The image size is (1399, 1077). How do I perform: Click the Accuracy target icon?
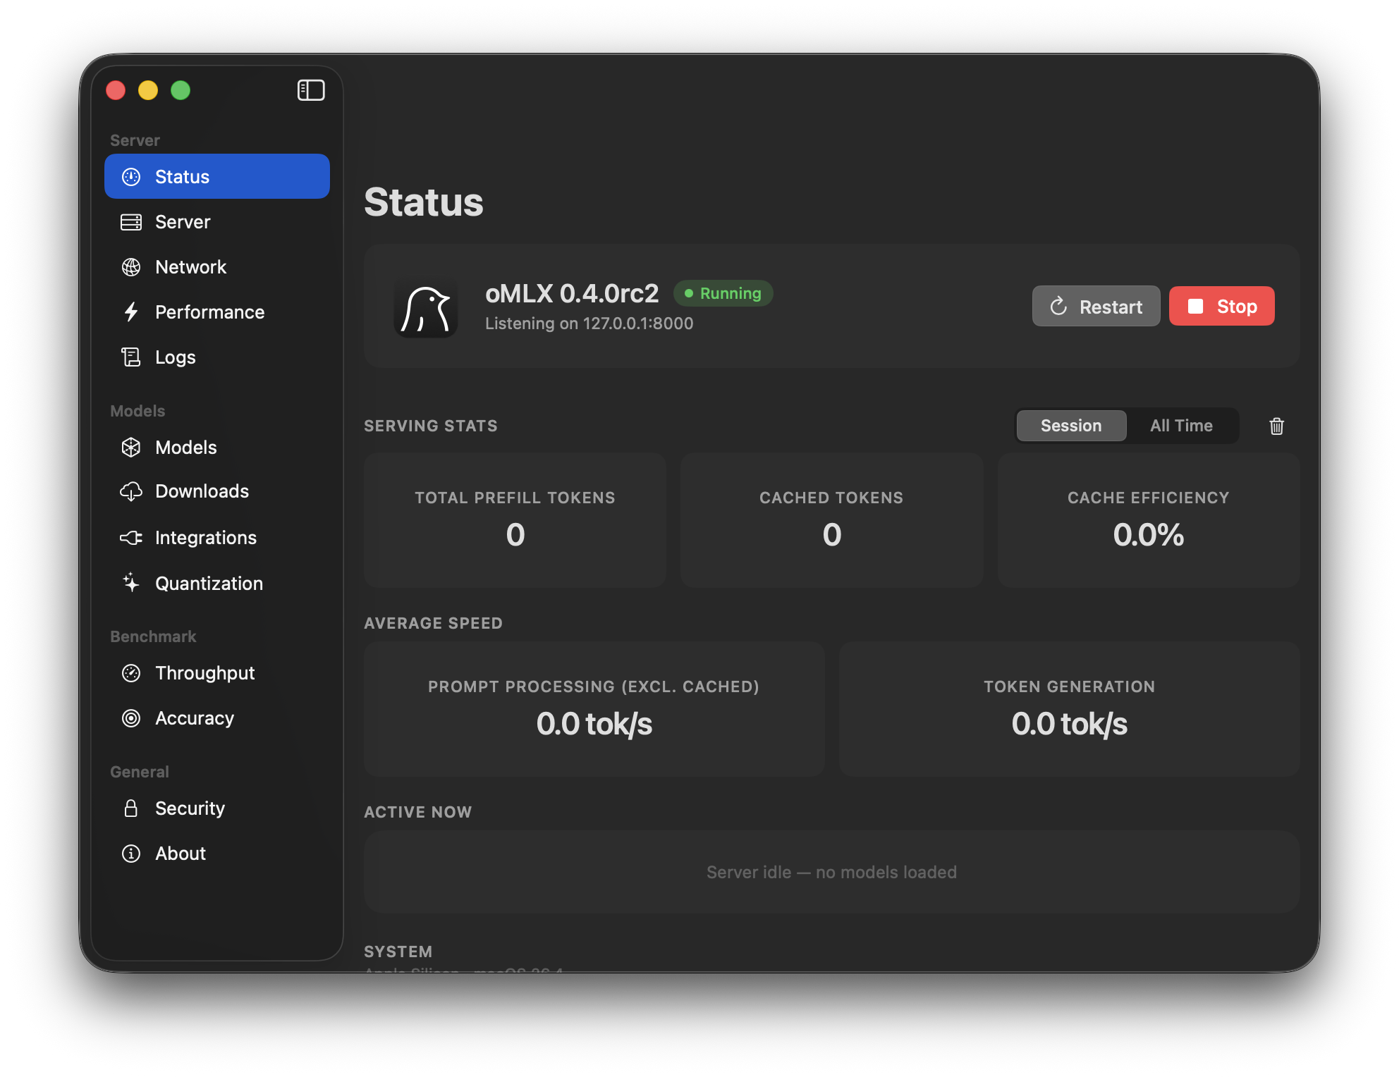tap(131, 718)
